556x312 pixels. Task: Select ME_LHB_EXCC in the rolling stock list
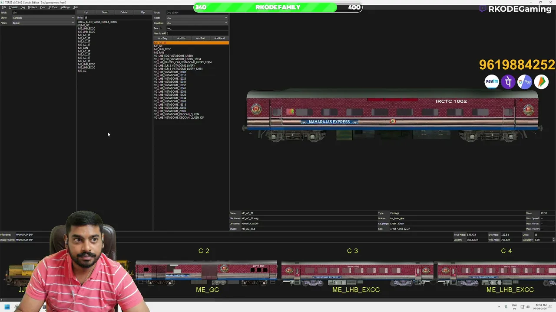tap(162, 49)
